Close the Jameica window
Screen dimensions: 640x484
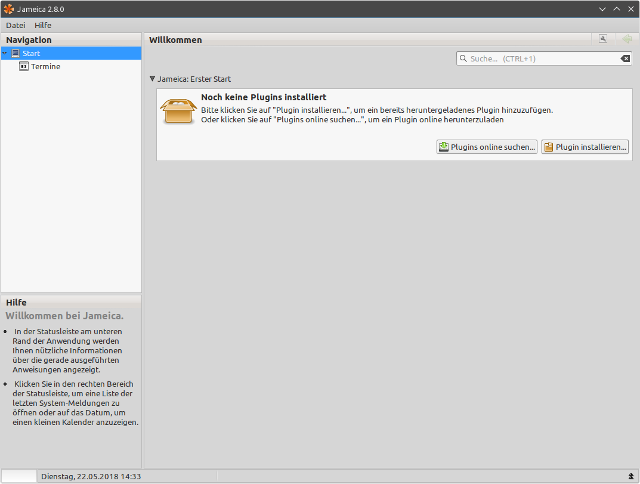click(x=630, y=9)
